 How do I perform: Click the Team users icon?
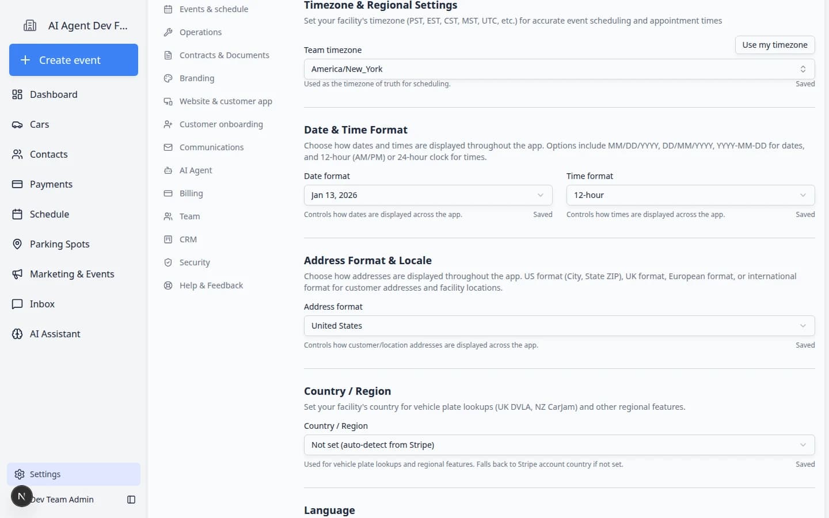point(168,216)
